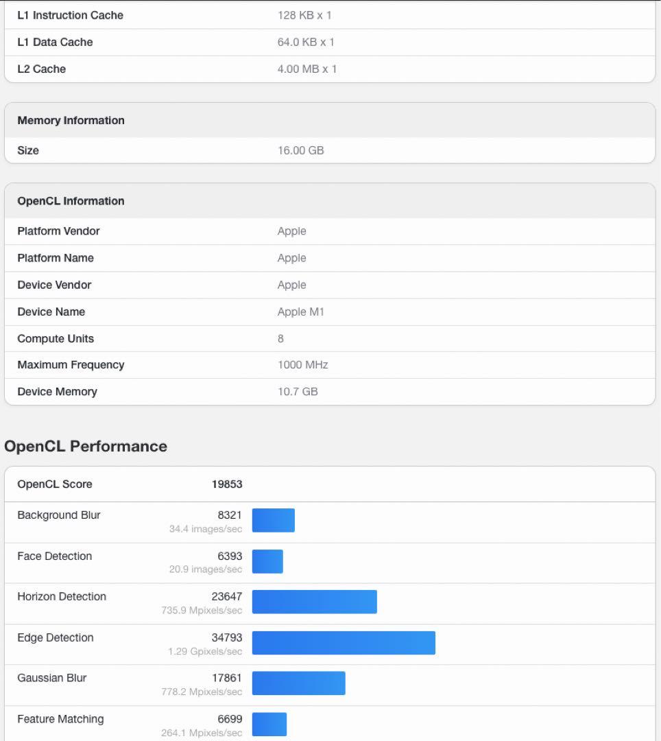
Task: Click the Edge Detection score bar
Action: (x=344, y=643)
